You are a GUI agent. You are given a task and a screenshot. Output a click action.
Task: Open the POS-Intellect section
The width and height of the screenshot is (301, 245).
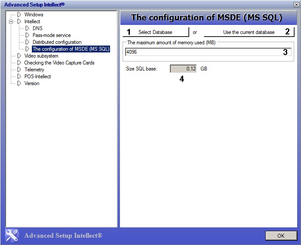point(38,77)
